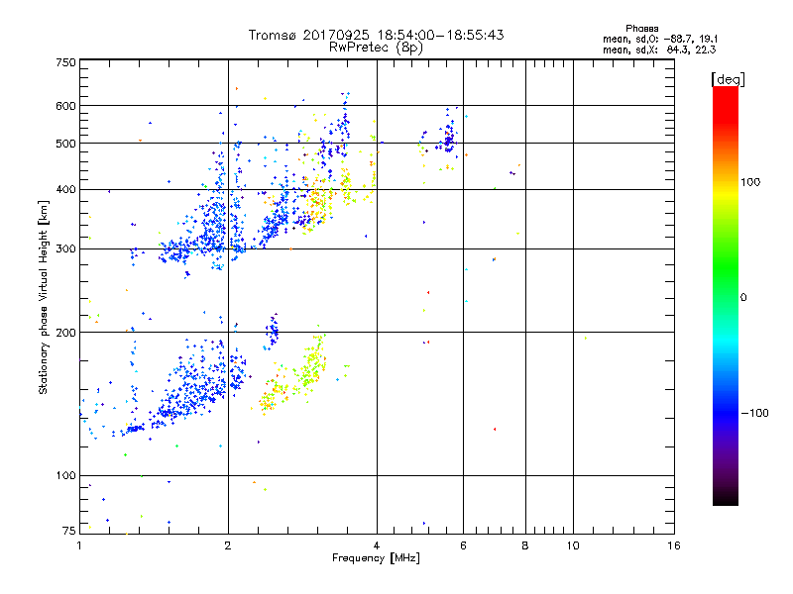Click the black bottom of the phase colorbar
Image resolution: width=793 pixels, height=594 pixels.
coord(726,498)
